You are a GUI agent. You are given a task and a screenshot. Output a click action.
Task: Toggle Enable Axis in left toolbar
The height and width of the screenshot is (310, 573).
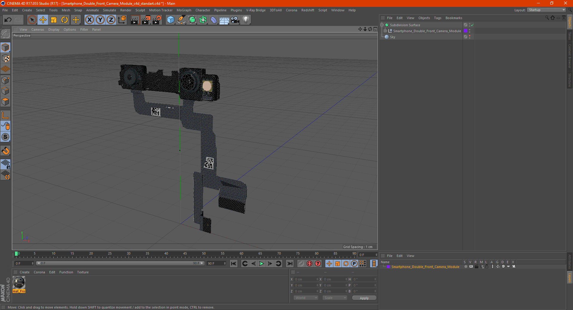pos(5,115)
